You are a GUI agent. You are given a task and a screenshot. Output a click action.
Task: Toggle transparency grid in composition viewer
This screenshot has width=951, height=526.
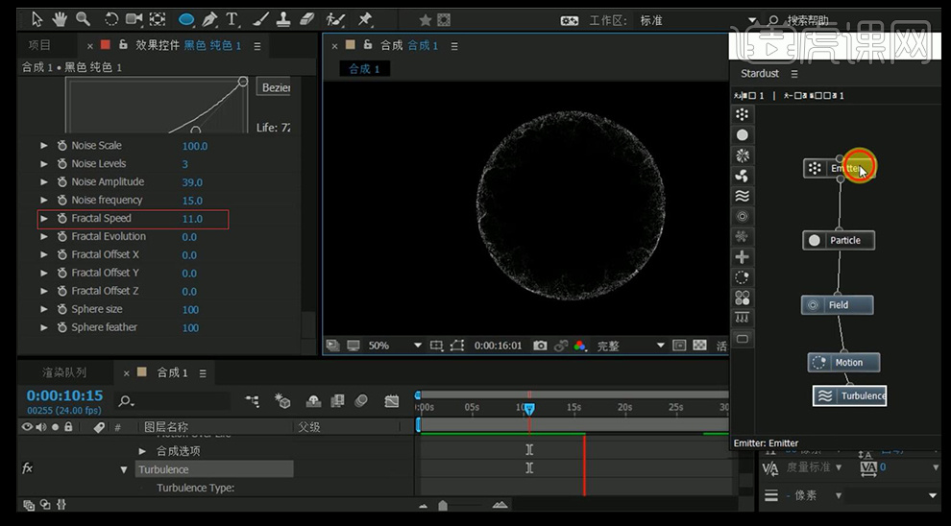699,346
